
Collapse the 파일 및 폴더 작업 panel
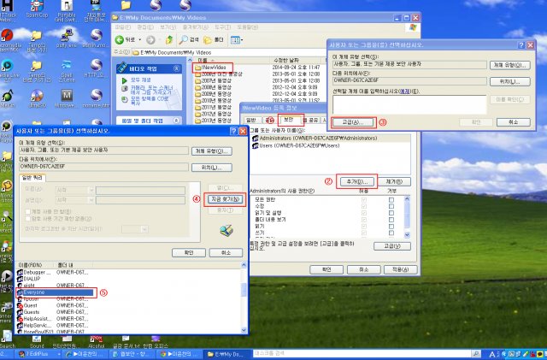coord(177,121)
